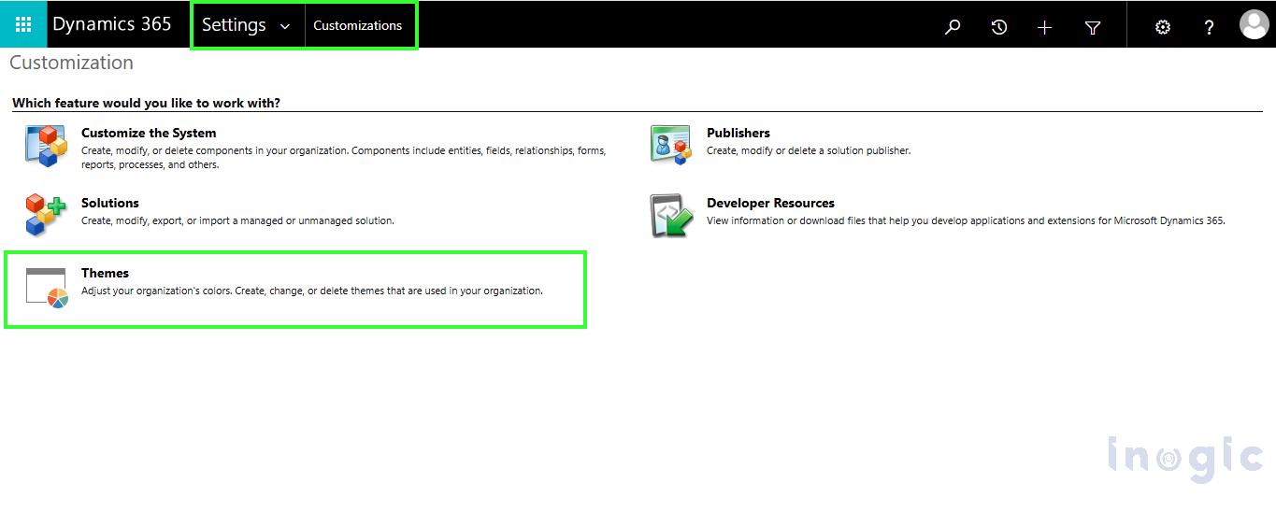
Task: Open the help question mark icon
Action: point(1209,27)
